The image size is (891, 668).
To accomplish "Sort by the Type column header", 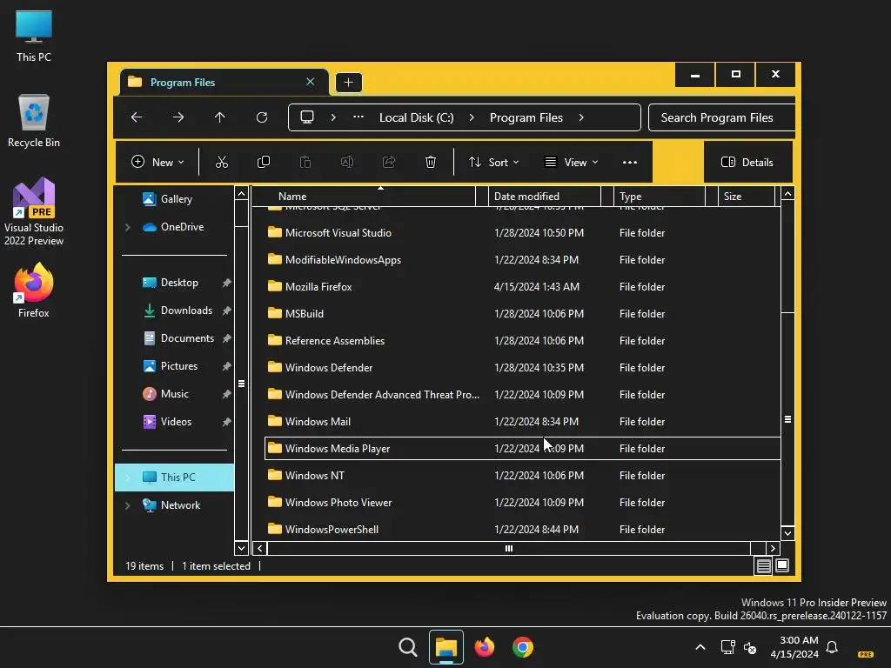I will (660, 197).
